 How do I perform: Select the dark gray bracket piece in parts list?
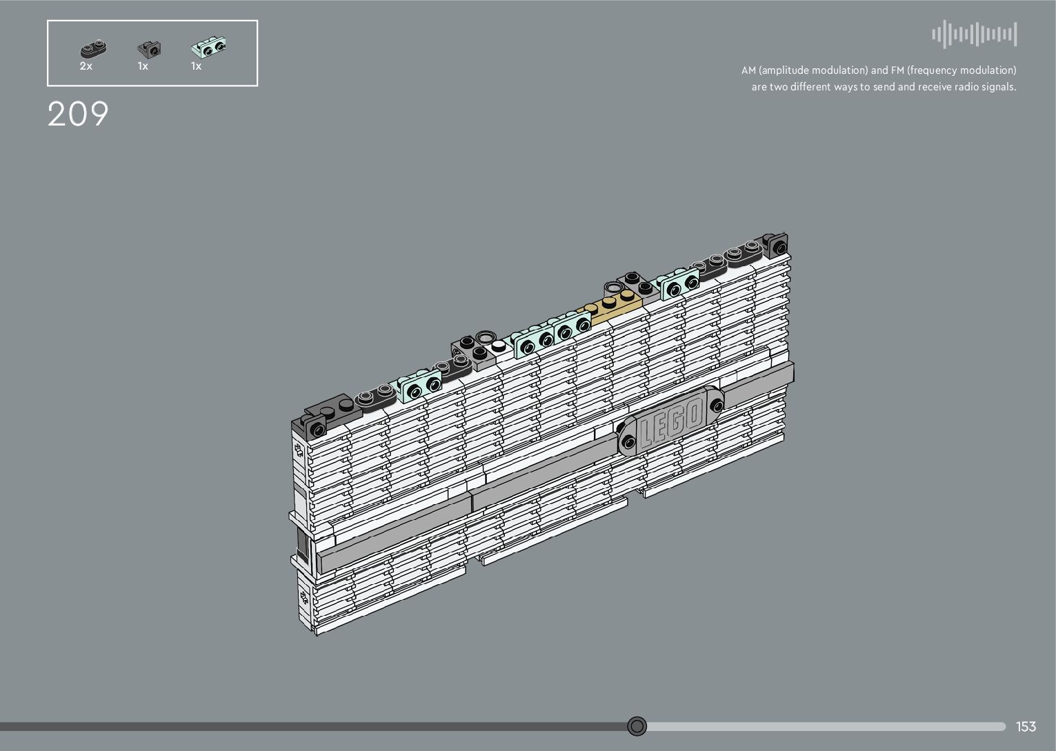(x=149, y=49)
